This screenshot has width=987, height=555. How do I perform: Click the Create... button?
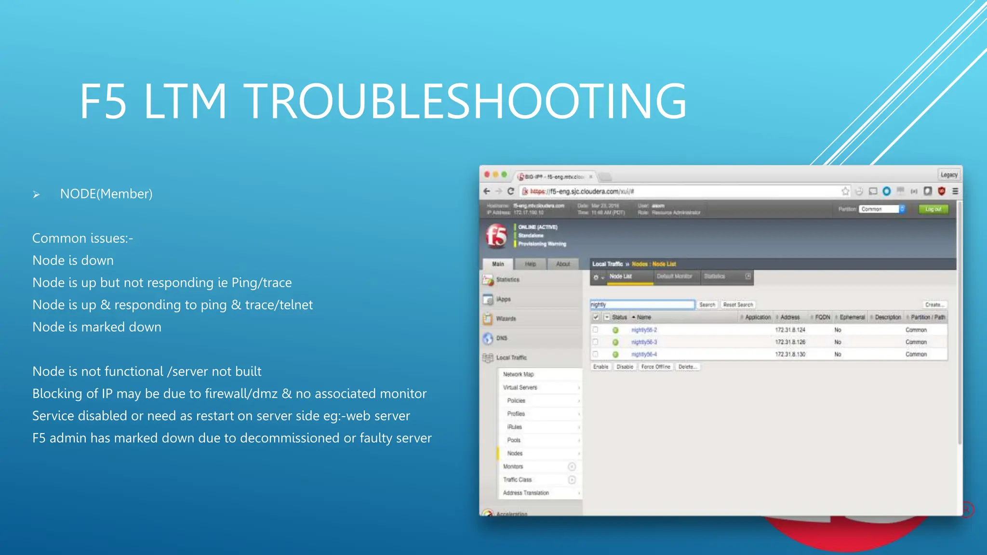(934, 304)
